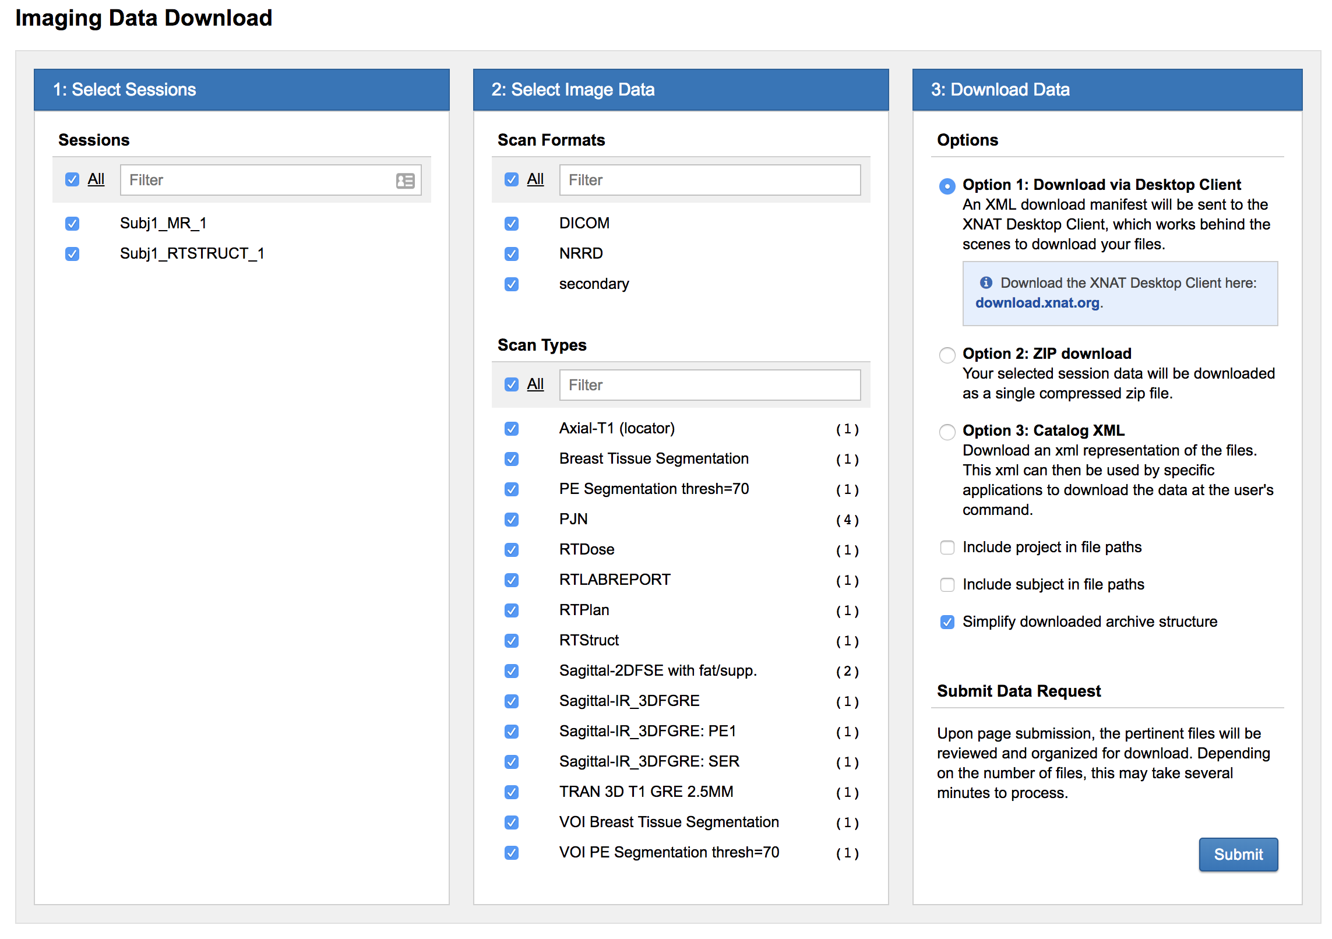Enable Include subject in file paths

pyautogui.click(x=947, y=585)
